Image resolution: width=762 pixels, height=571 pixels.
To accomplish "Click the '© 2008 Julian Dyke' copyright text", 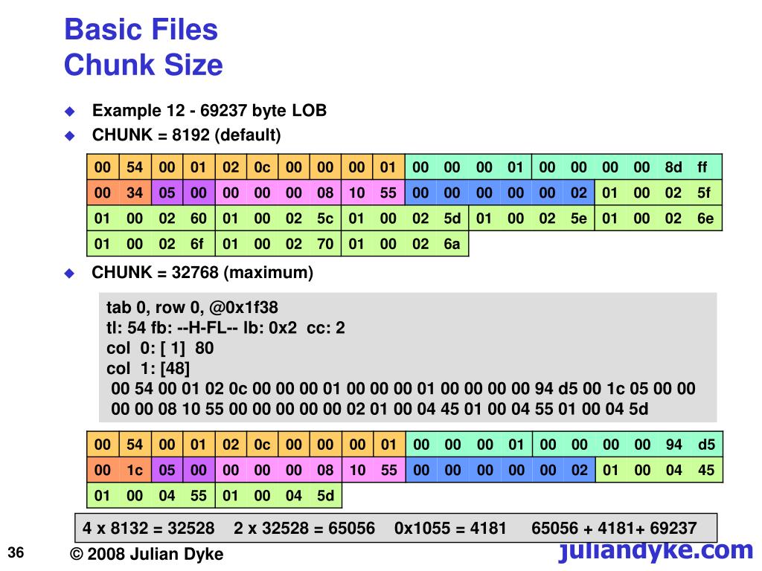I will pyautogui.click(x=147, y=554).
